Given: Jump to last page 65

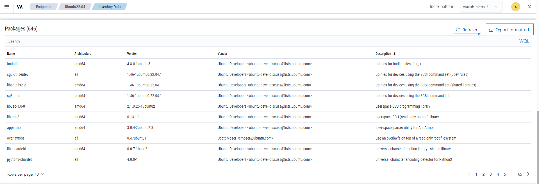Looking at the screenshot, I should (520, 174).
